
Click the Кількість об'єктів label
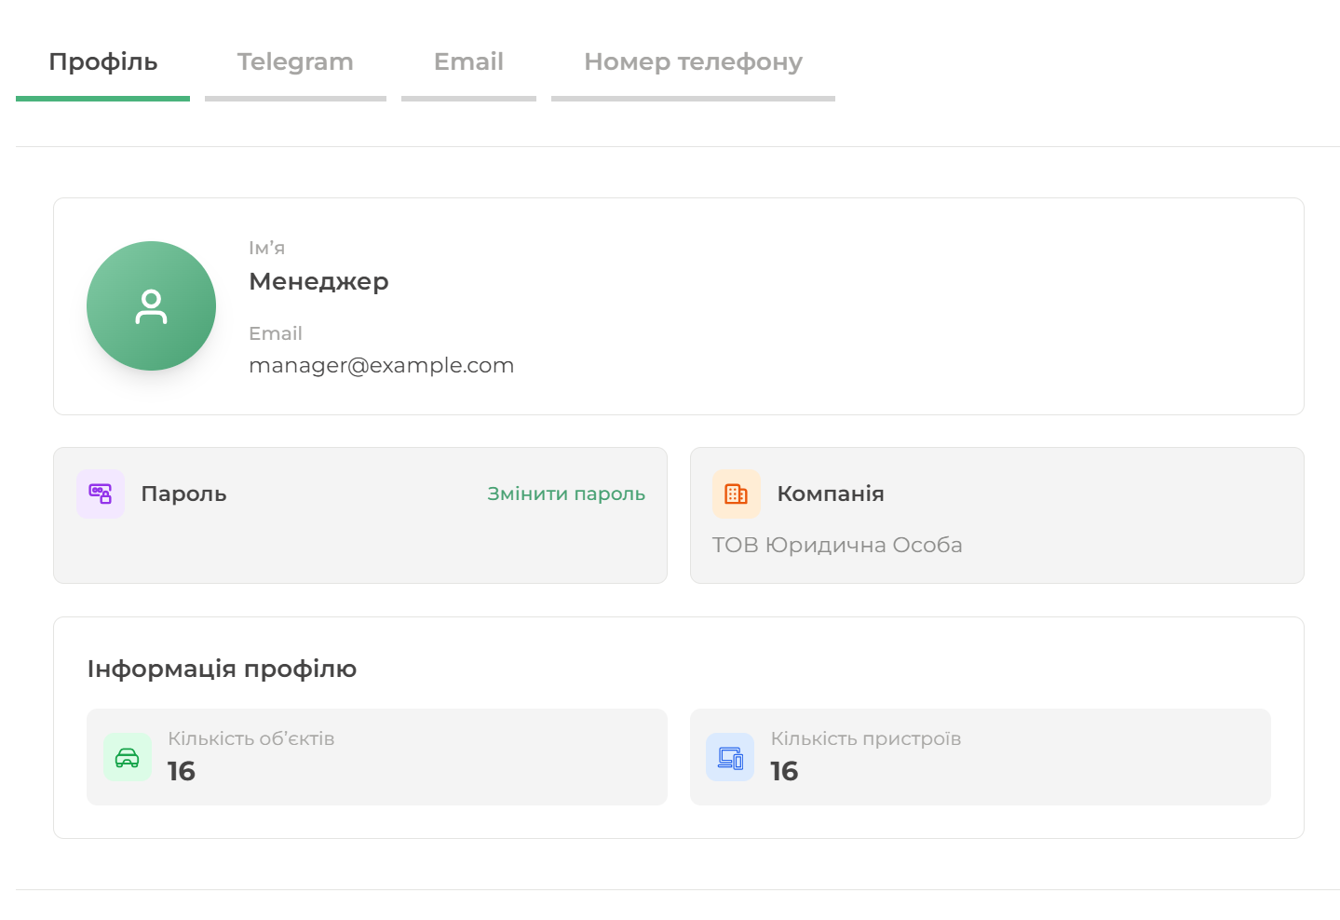250,739
